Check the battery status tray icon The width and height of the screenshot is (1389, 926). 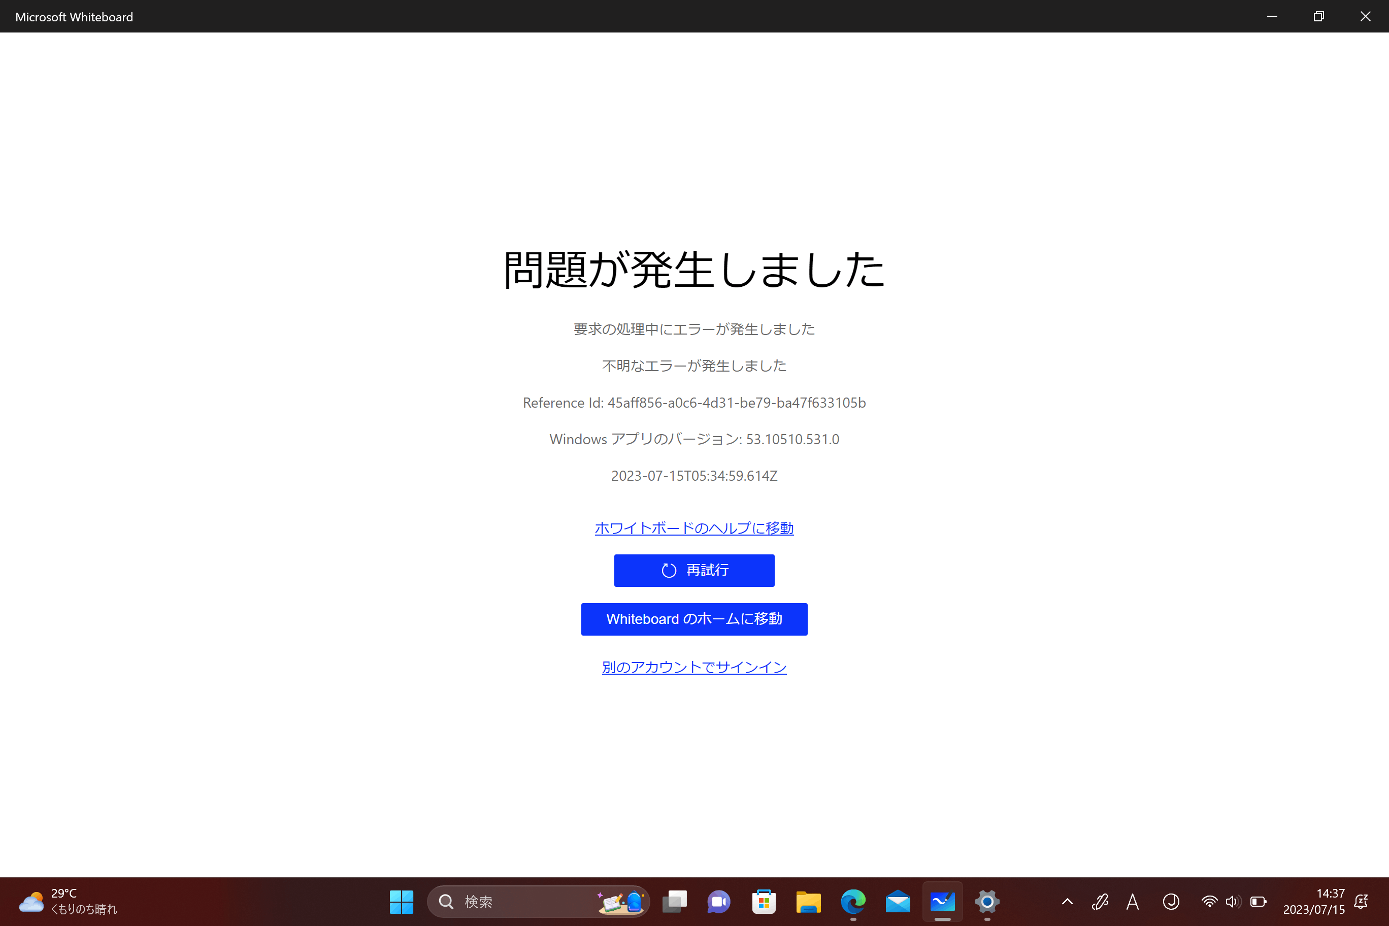click(x=1259, y=902)
